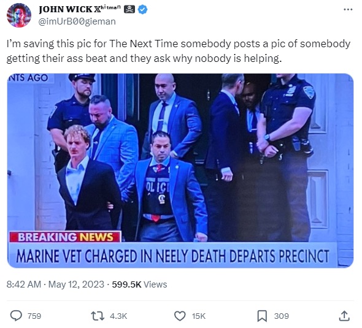The image size is (362, 328).
Task: Click the tweet text body
Action: pos(178,51)
